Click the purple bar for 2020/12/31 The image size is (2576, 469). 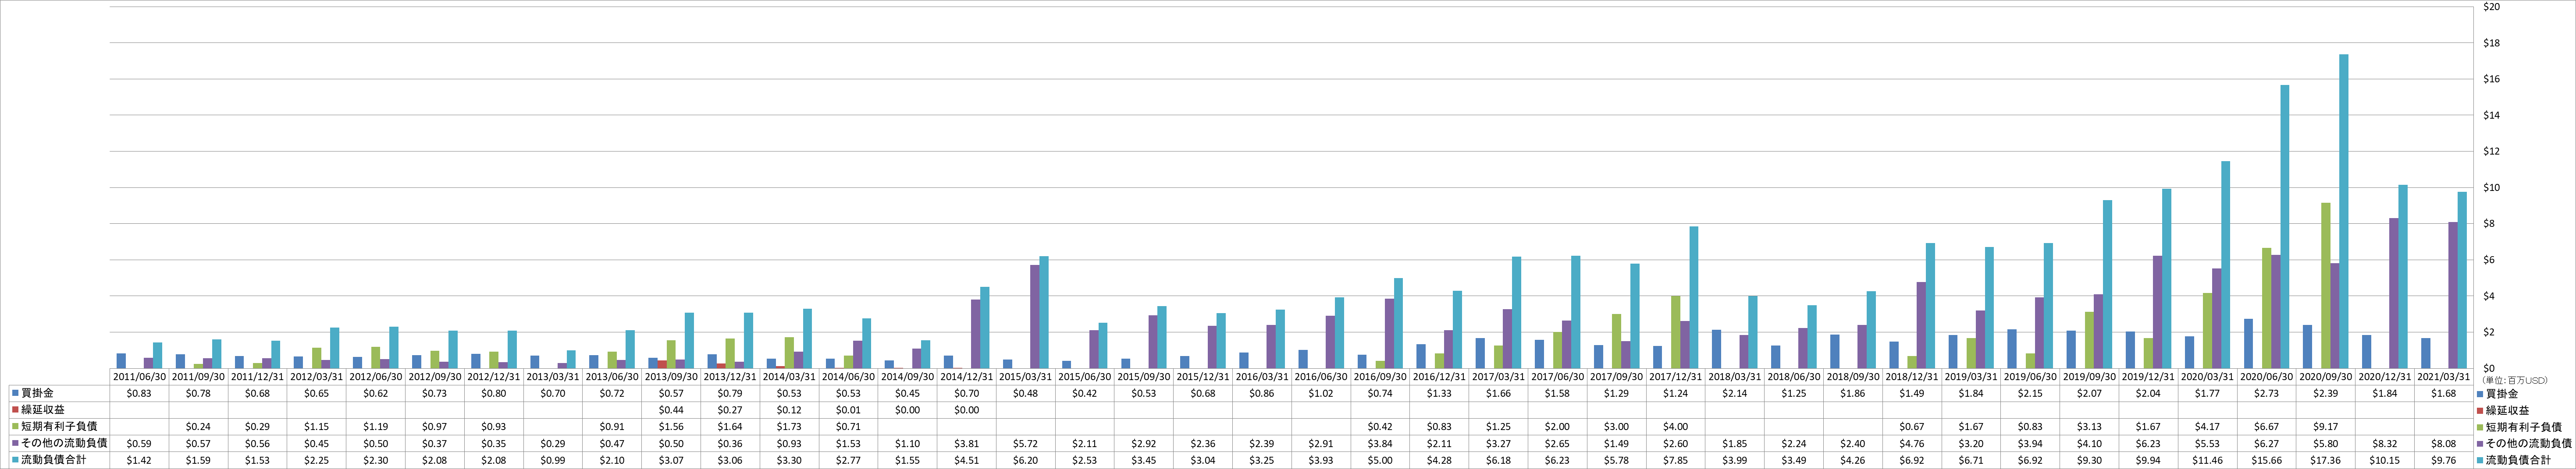[2394, 293]
